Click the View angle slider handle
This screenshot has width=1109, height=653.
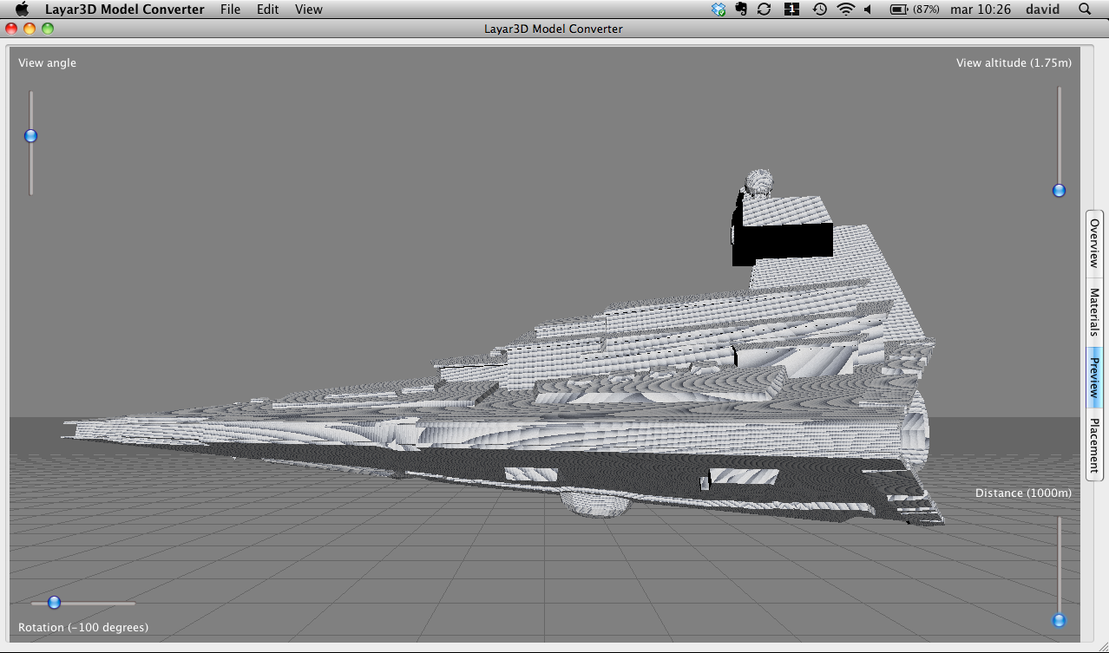[31, 136]
